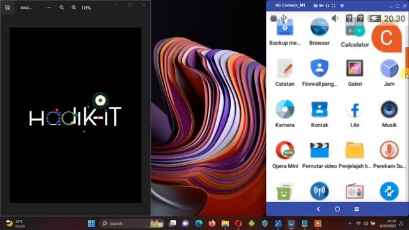Open the Penjelajah file explorer app
The height and width of the screenshot is (230, 409).
(355, 155)
